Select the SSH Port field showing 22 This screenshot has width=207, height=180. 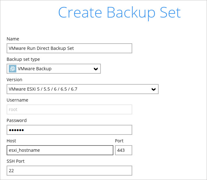click(69, 171)
